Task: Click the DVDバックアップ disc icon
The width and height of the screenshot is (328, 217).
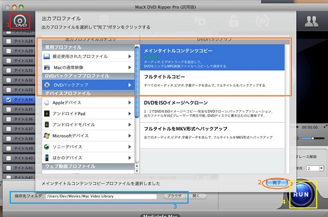Action: click(x=47, y=85)
